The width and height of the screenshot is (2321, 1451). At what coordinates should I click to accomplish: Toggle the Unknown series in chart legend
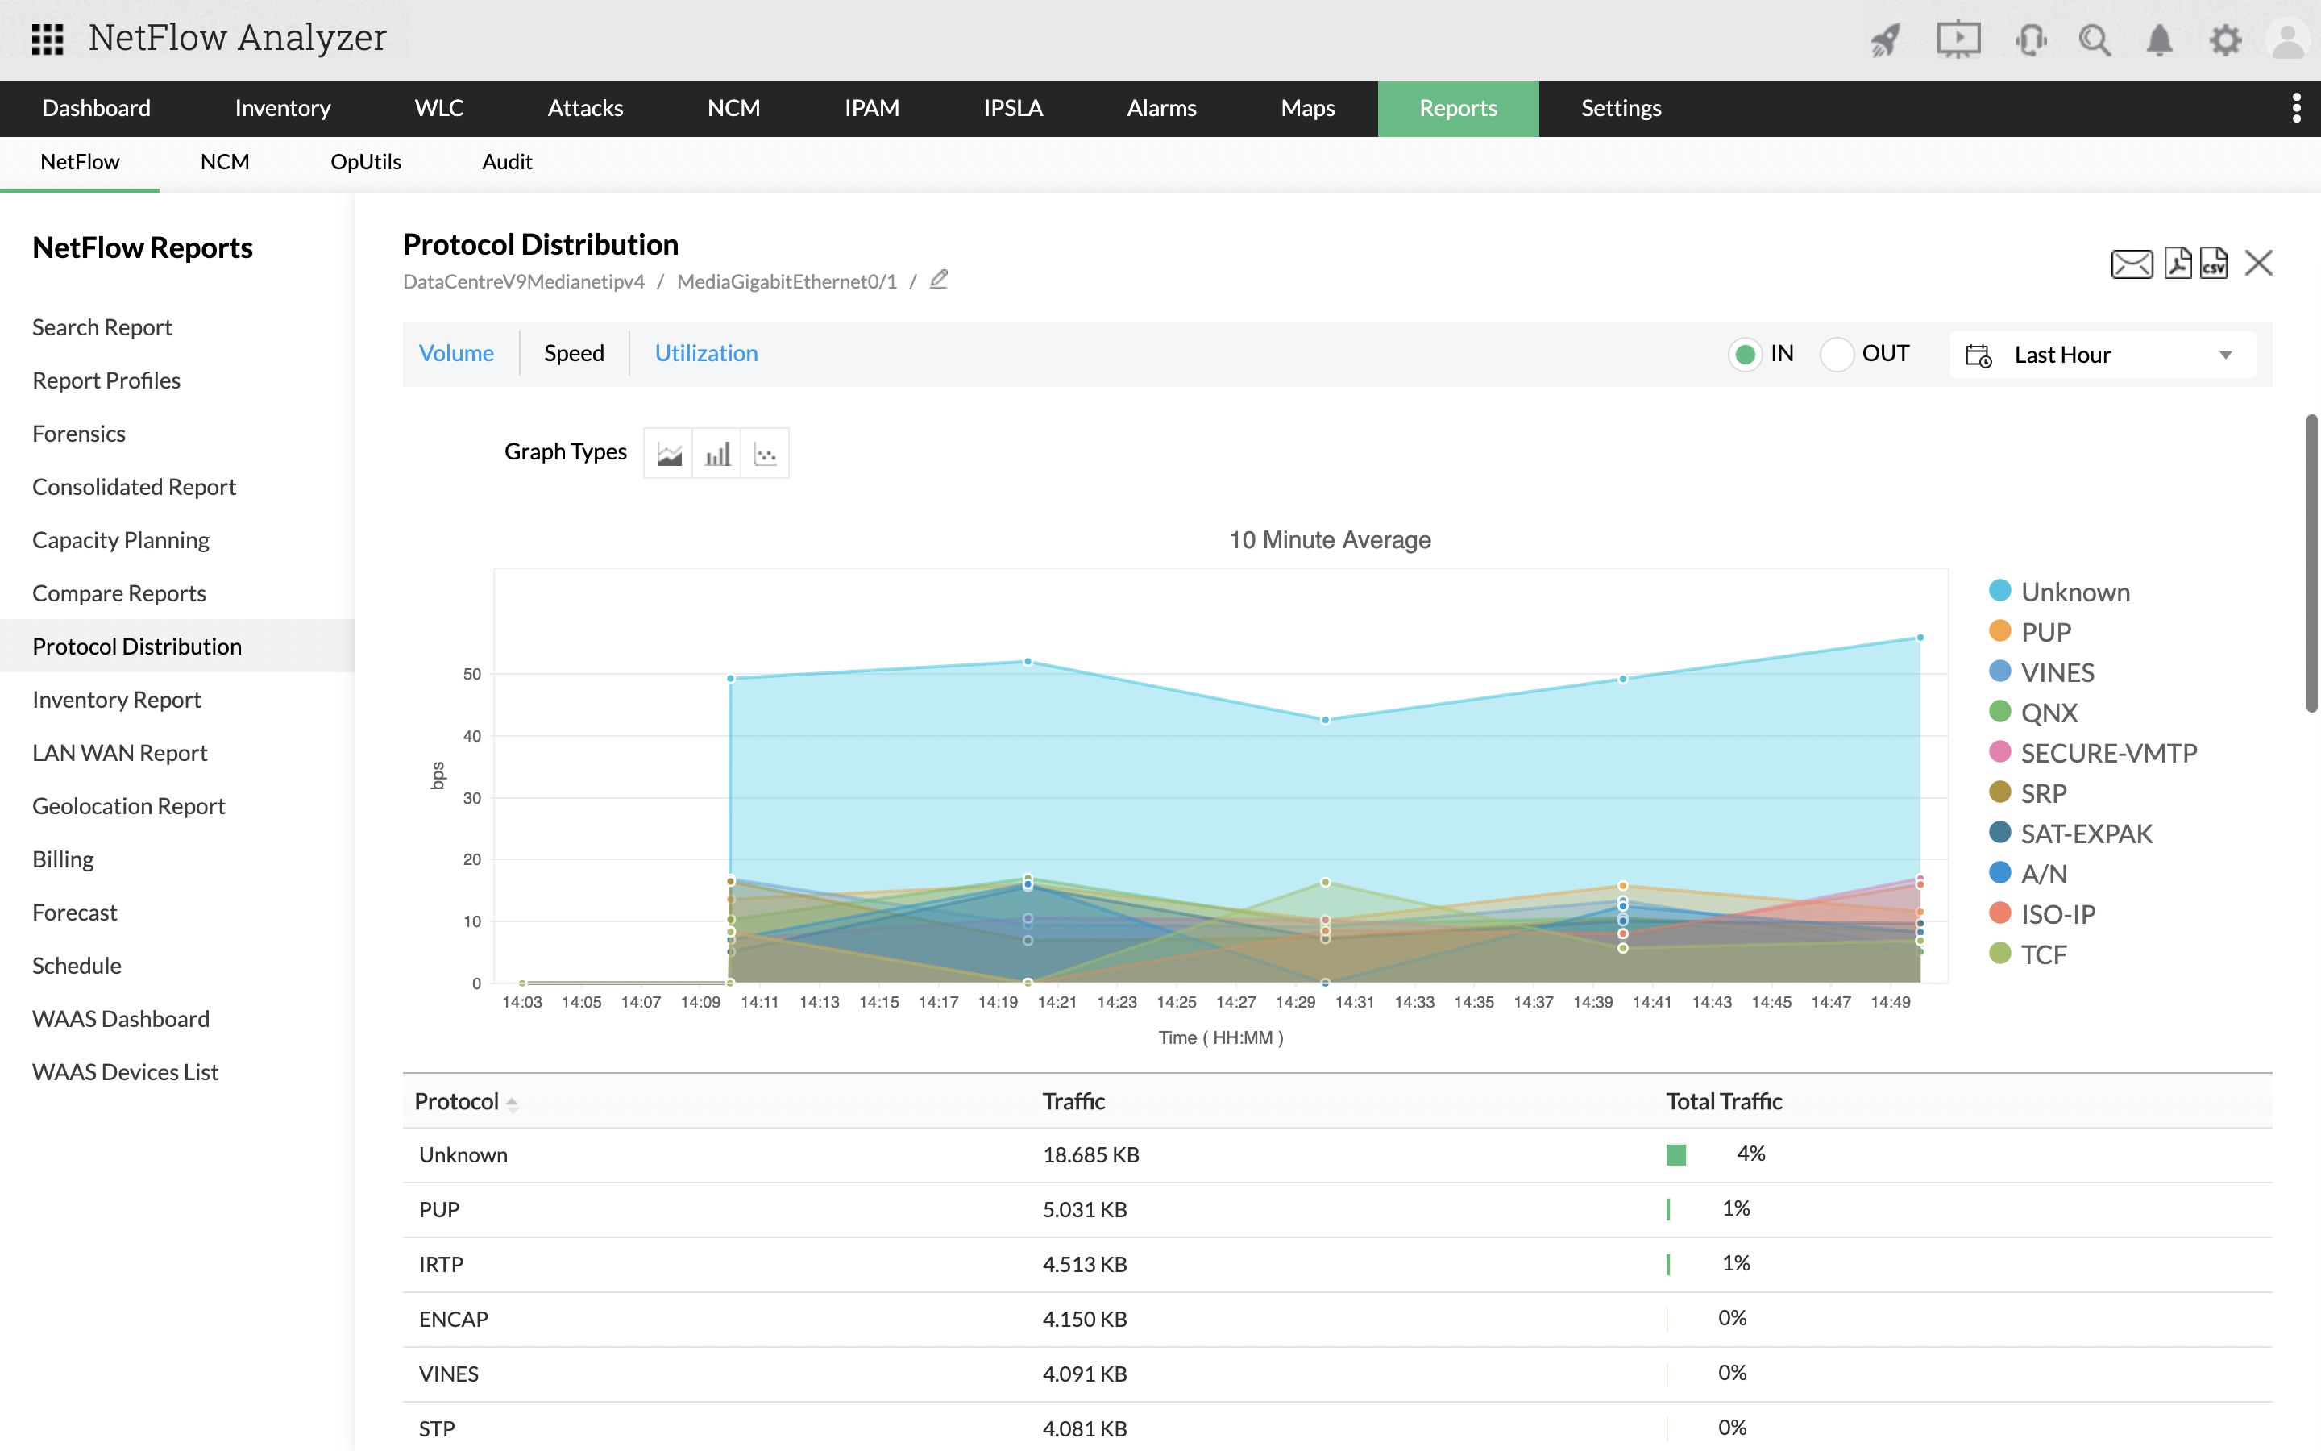click(x=2074, y=592)
